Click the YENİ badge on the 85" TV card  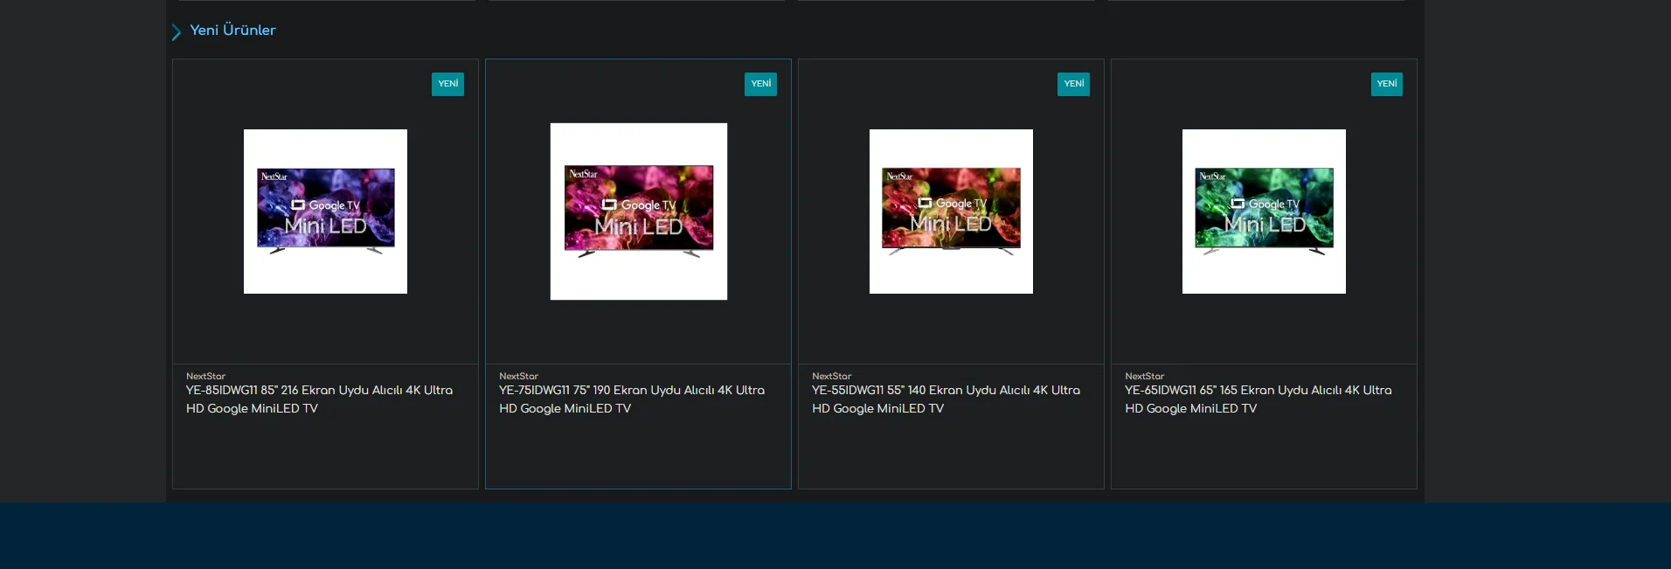(447, 84)
